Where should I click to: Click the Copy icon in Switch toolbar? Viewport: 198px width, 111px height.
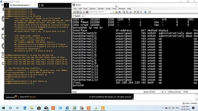click(x=113, y=12)
